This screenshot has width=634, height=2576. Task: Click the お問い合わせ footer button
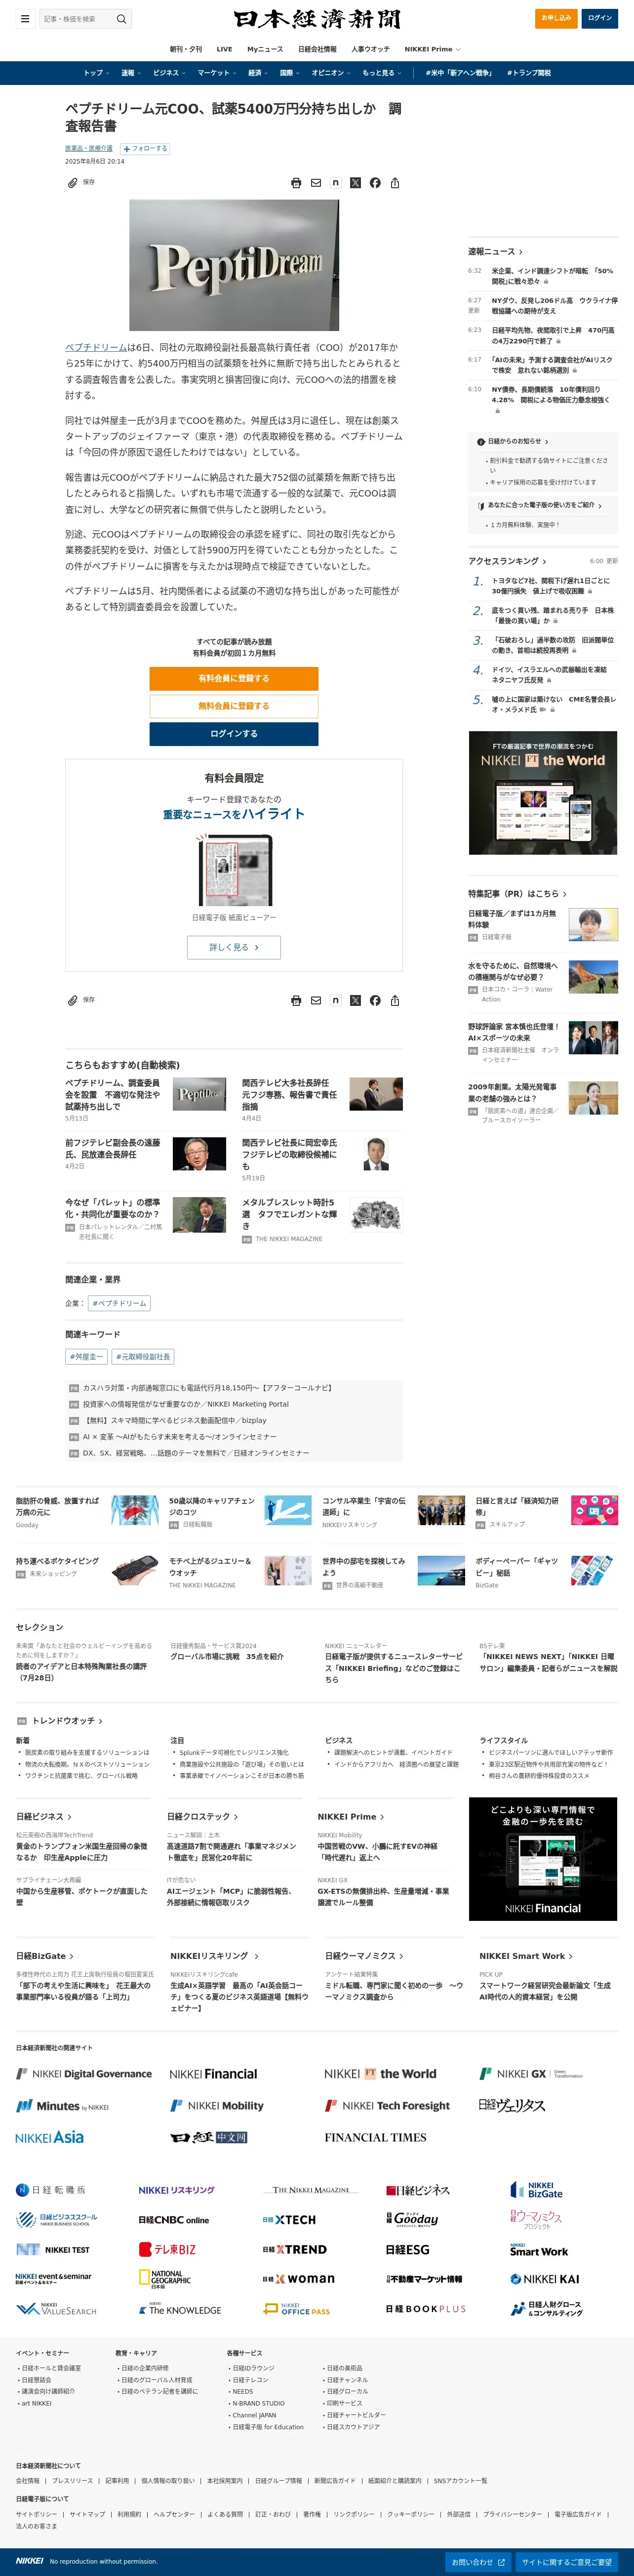coord(478,2562)
